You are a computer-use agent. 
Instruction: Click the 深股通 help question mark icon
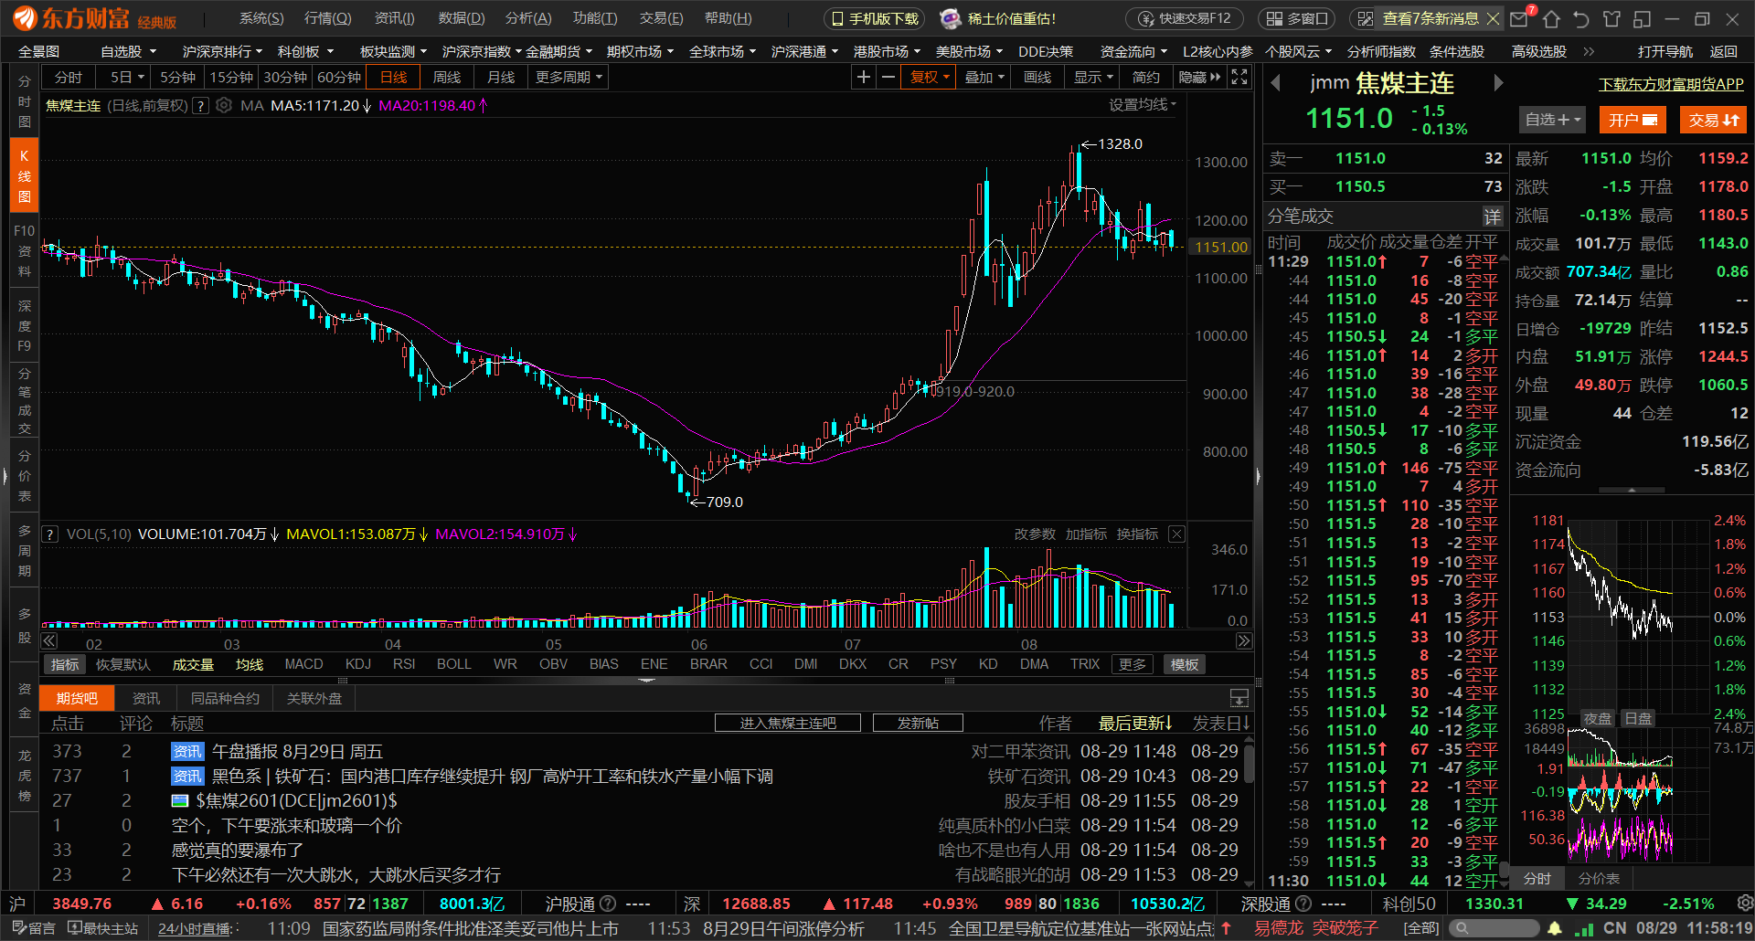pos(1303,904)
